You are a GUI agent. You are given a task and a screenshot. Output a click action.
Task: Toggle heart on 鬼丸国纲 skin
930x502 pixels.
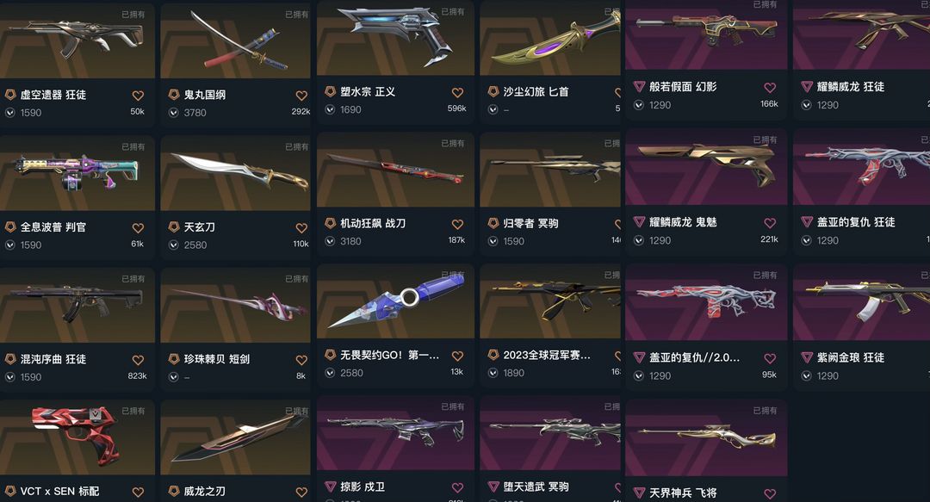(x=301, y=95)
